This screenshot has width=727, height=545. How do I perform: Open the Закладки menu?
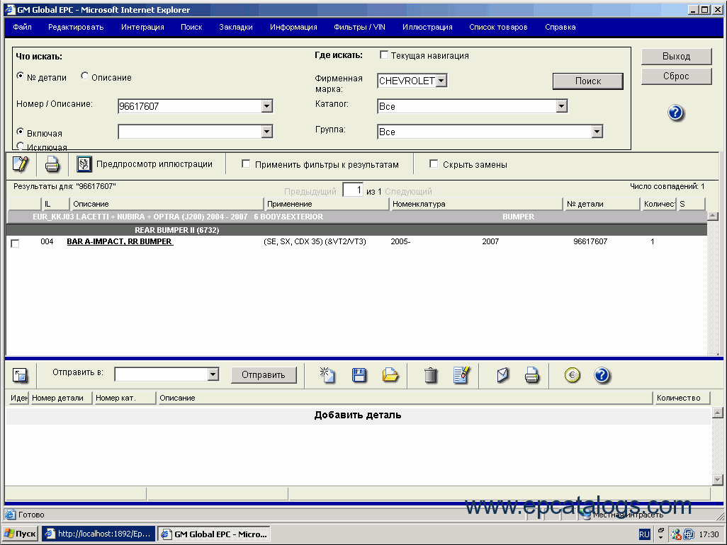[x=235, y=27]
